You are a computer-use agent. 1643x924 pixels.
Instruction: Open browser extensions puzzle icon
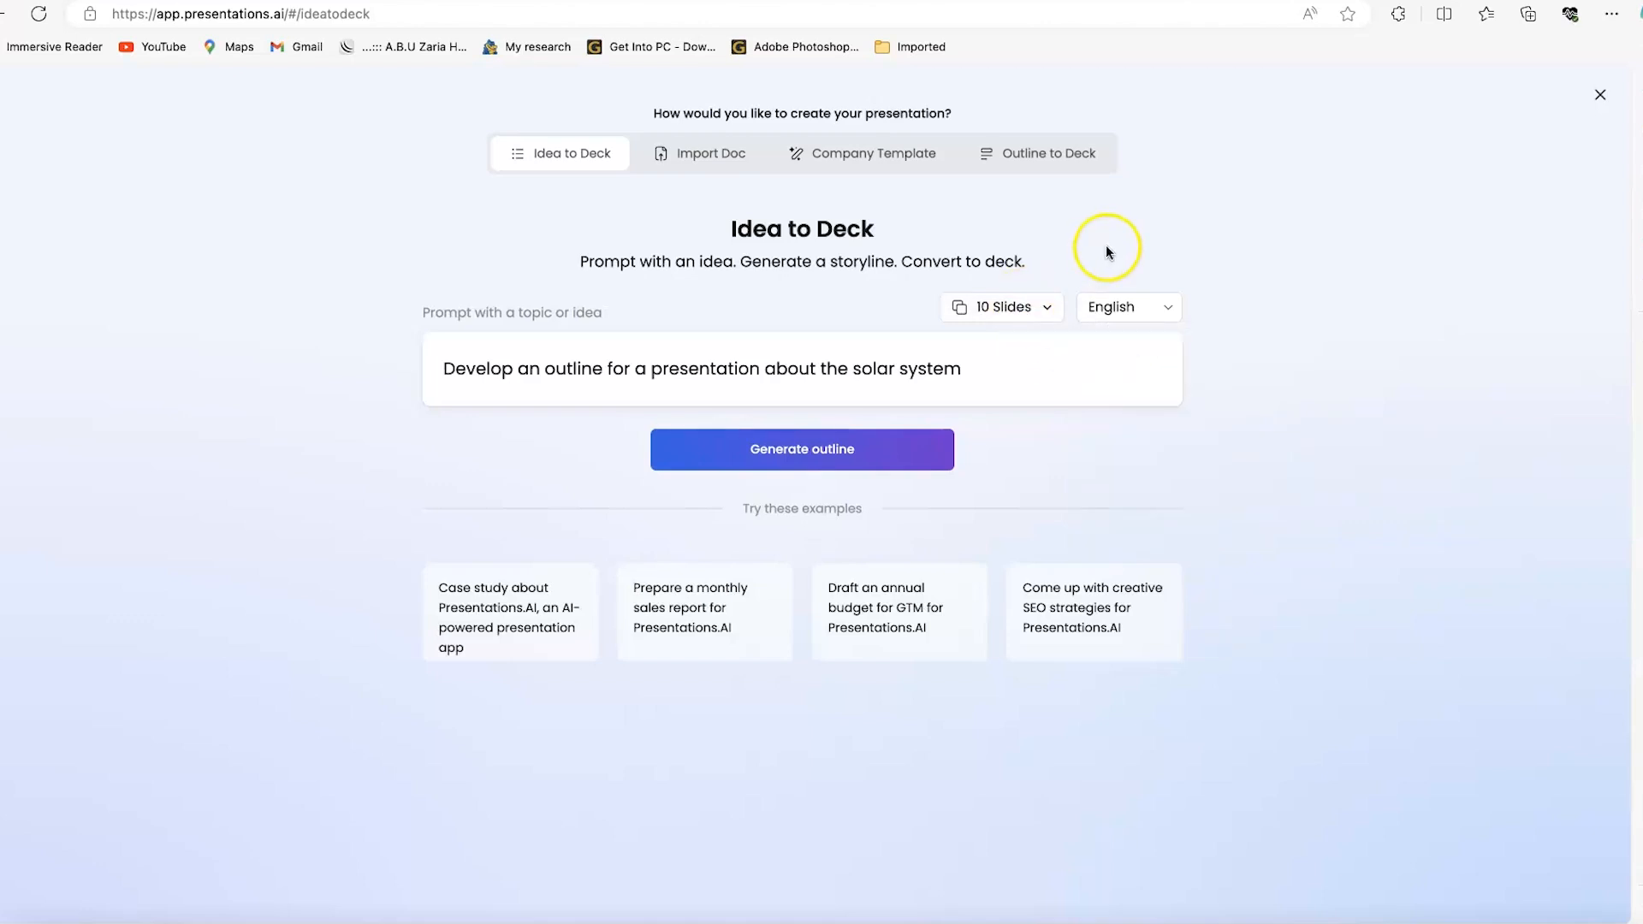point(1398,14)
